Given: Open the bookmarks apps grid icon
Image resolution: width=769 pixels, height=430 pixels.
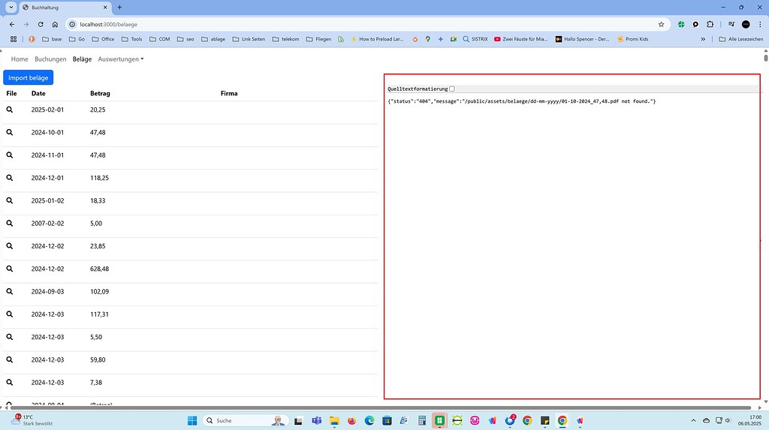Looking at the screenshot, I should [x=14, y=39].
